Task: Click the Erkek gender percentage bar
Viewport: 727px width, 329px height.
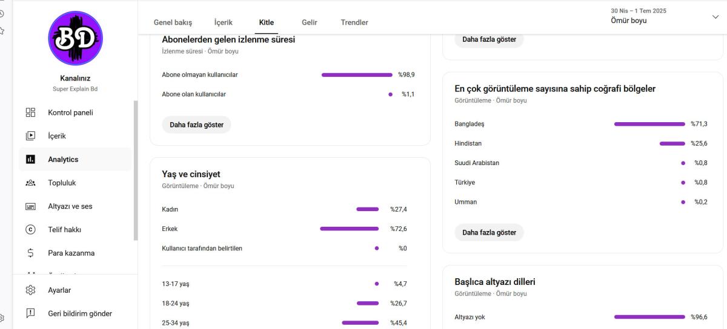Action: [349, 229]
